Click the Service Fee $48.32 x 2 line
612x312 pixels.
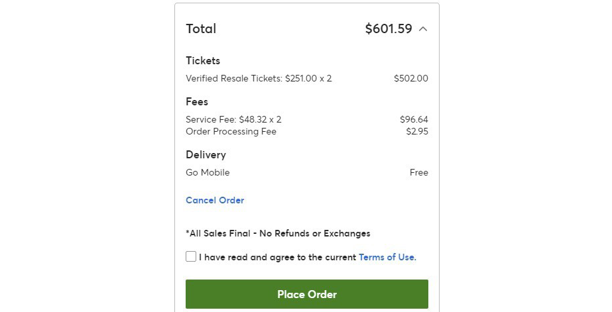click(x=233, y=119)
